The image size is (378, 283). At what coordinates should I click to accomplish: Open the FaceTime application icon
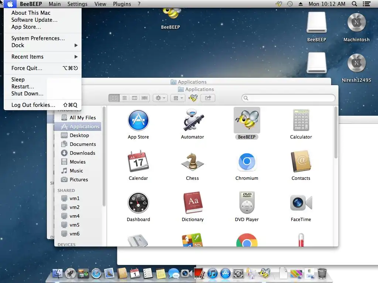coord(301,203)
